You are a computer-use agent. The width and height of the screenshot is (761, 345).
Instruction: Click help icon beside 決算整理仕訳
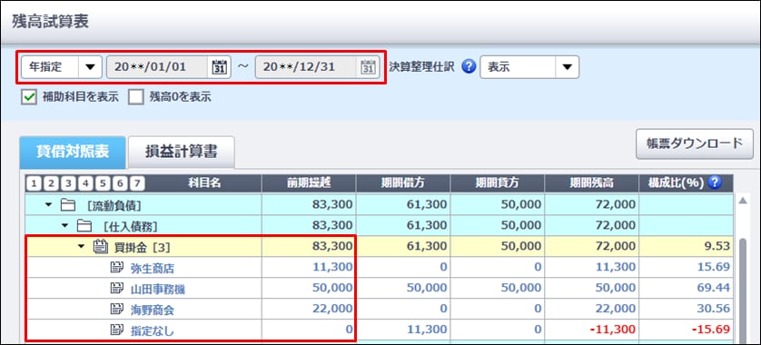pos(468,67)
